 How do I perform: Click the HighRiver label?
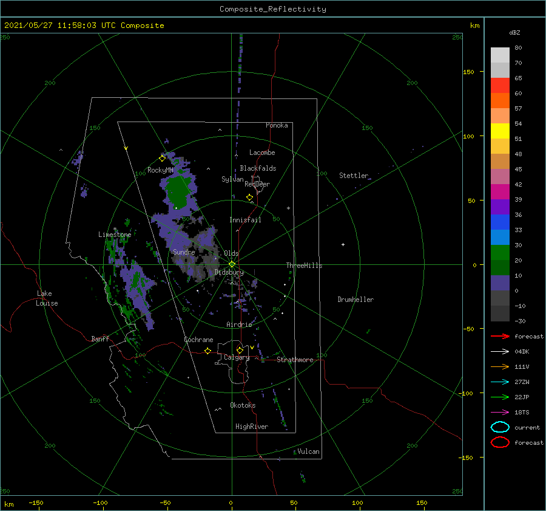click(251, 427)
